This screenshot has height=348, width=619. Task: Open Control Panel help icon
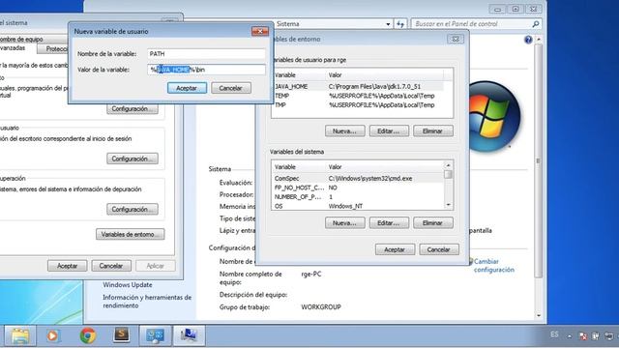click(528, 40)
